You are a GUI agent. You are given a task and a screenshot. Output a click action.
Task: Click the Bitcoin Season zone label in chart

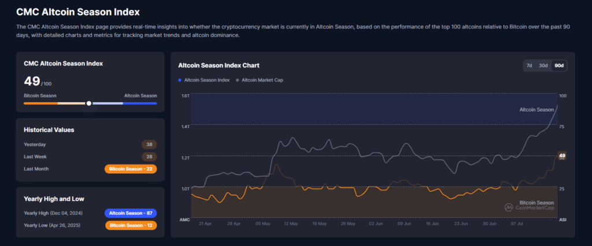pos(536,203)
